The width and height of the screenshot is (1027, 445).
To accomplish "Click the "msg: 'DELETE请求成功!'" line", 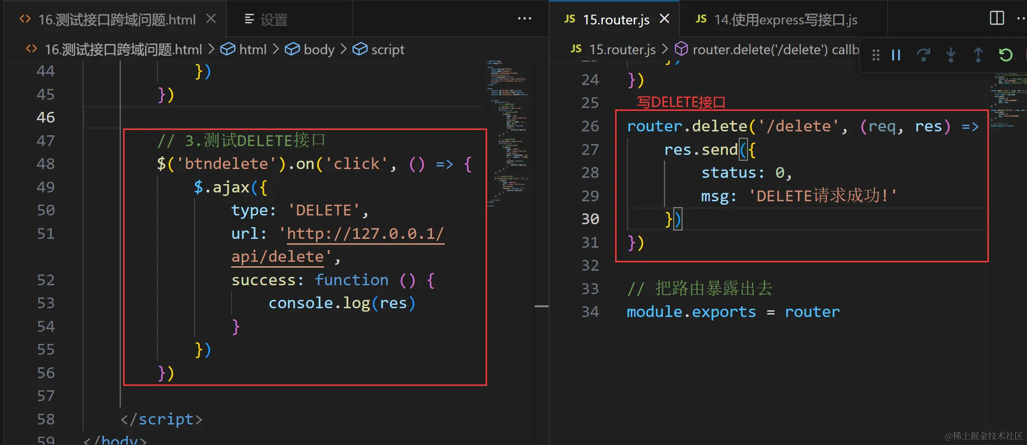I will click(x=799, y=196).
